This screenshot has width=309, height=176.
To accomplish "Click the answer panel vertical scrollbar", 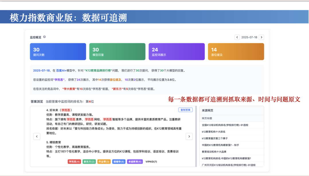I will (196, 136).
